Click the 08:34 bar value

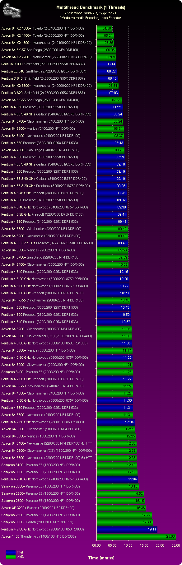coord(118,128)
